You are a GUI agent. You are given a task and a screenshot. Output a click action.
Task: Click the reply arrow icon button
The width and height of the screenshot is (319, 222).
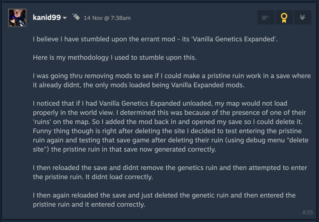point(266,17)
